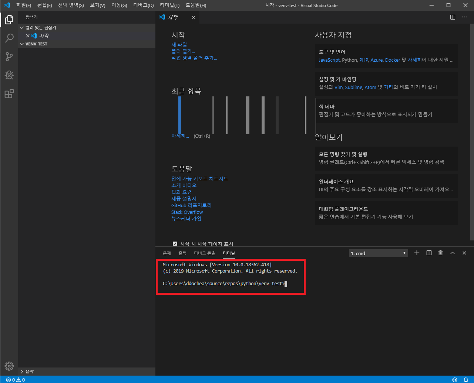Screen dimensions: 474x383
Task: Select 시작 item in open editors list
Action: point(87,36)
